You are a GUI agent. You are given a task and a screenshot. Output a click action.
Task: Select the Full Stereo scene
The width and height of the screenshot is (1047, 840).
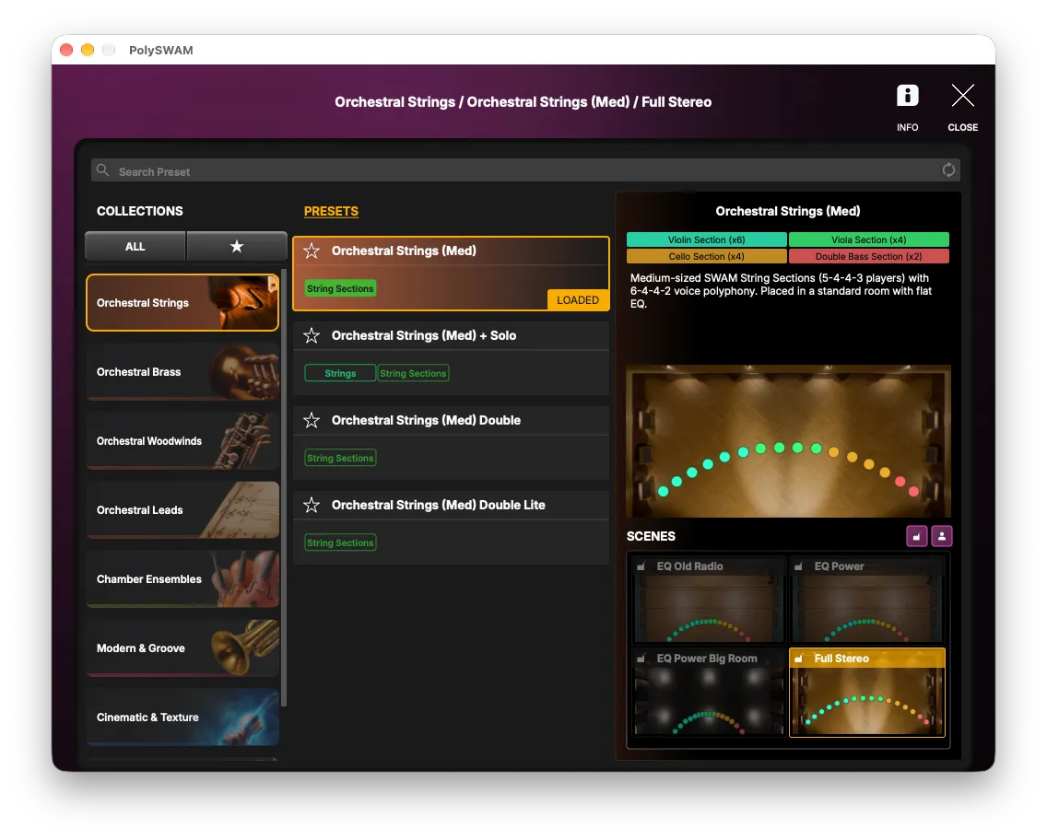[866, 692]
